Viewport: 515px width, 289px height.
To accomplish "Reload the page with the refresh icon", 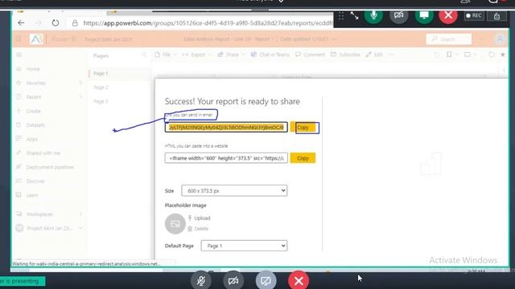I will [56, 23].
